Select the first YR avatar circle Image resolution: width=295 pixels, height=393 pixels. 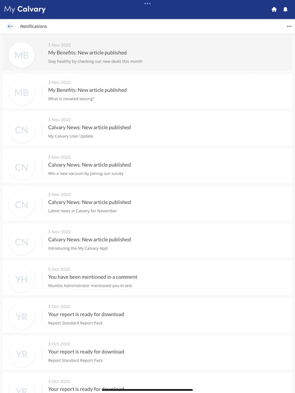point(22,317)
